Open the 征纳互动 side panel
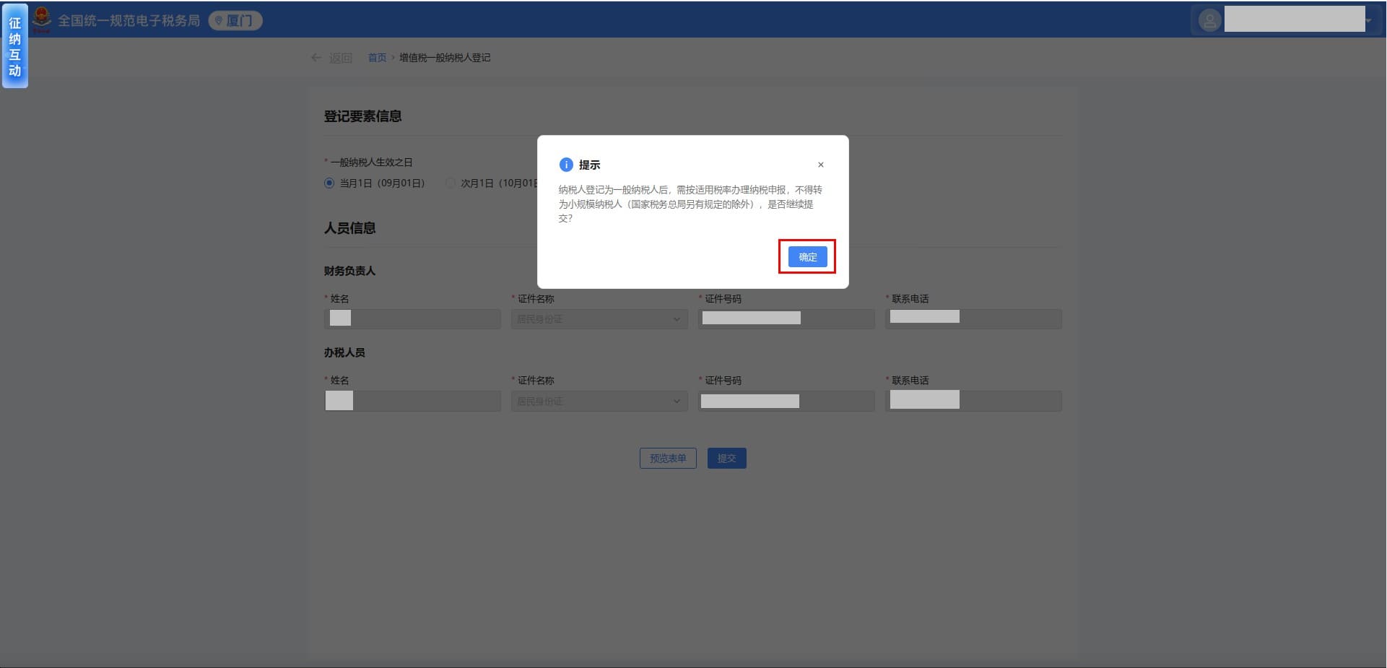 [14, 46]
